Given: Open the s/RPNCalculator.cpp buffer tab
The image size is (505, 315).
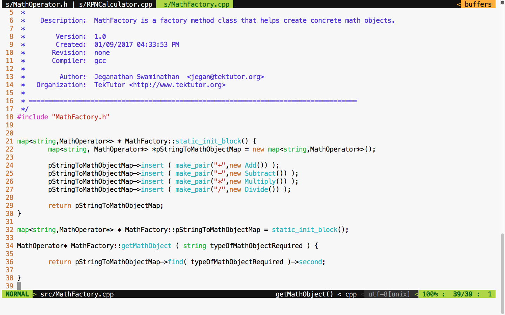Looking at the screenshot, I should tap(116, 4).
